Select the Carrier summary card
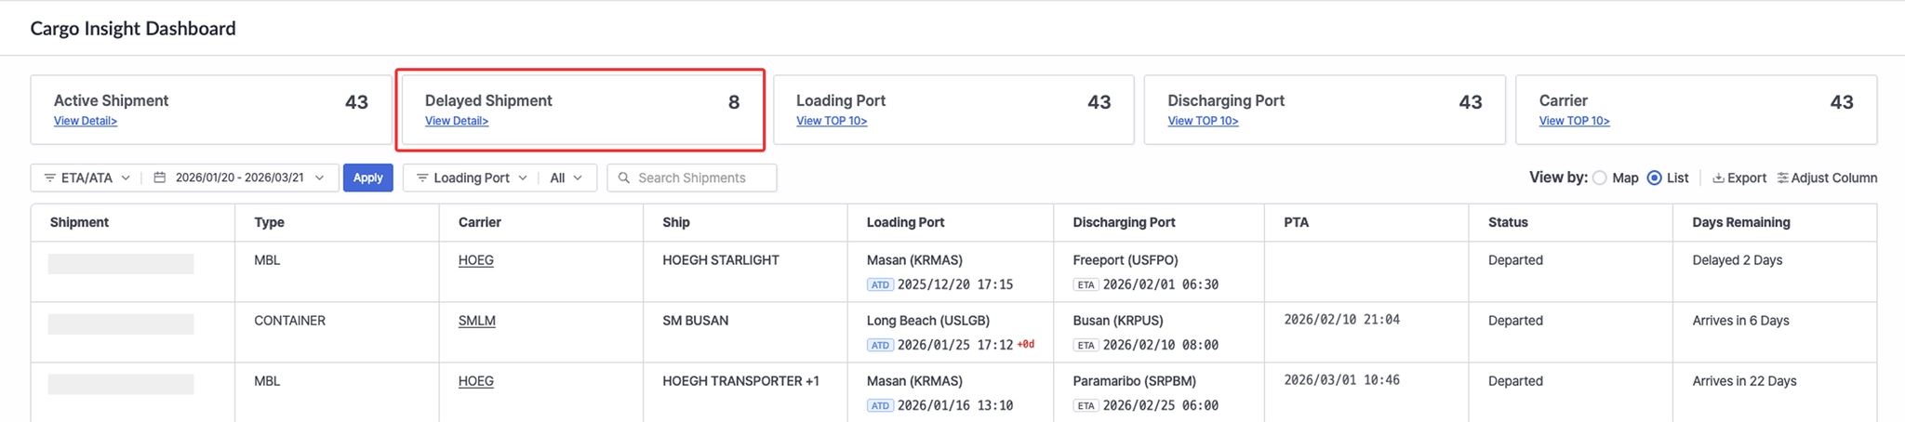Viewport: 1905px width, 422px height. pos(1695,109)
